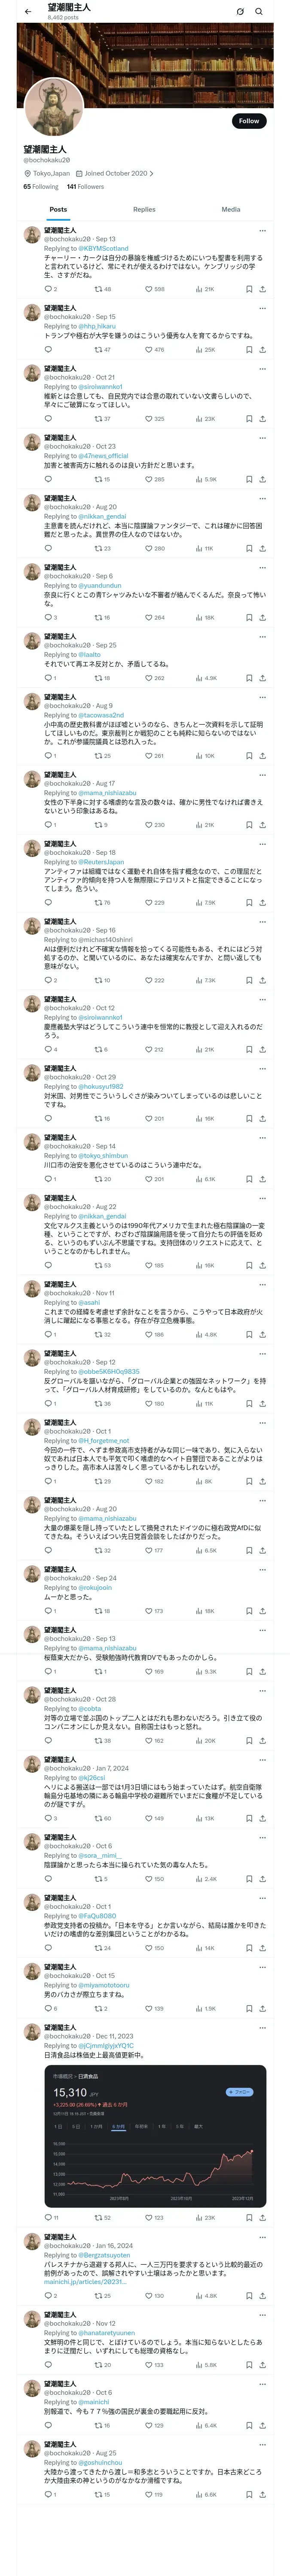Open the Media tab

coord(231,209)
